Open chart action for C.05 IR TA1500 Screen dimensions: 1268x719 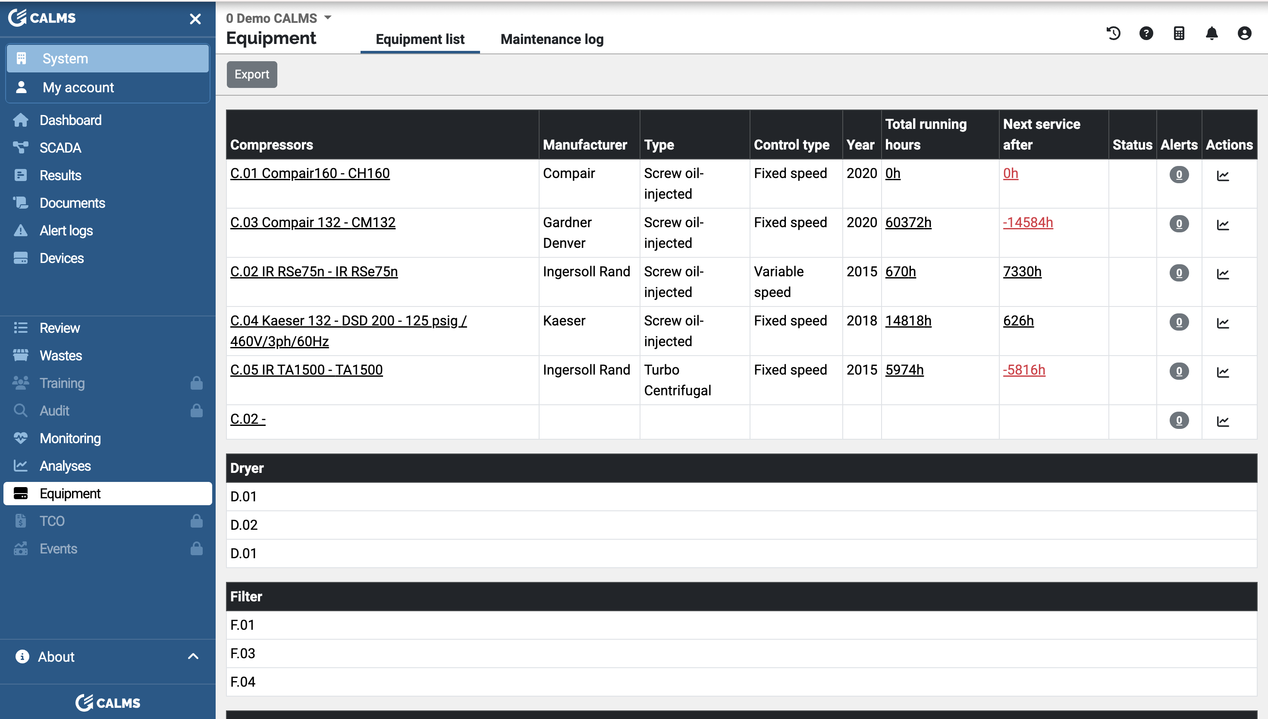pos(1223,372)
